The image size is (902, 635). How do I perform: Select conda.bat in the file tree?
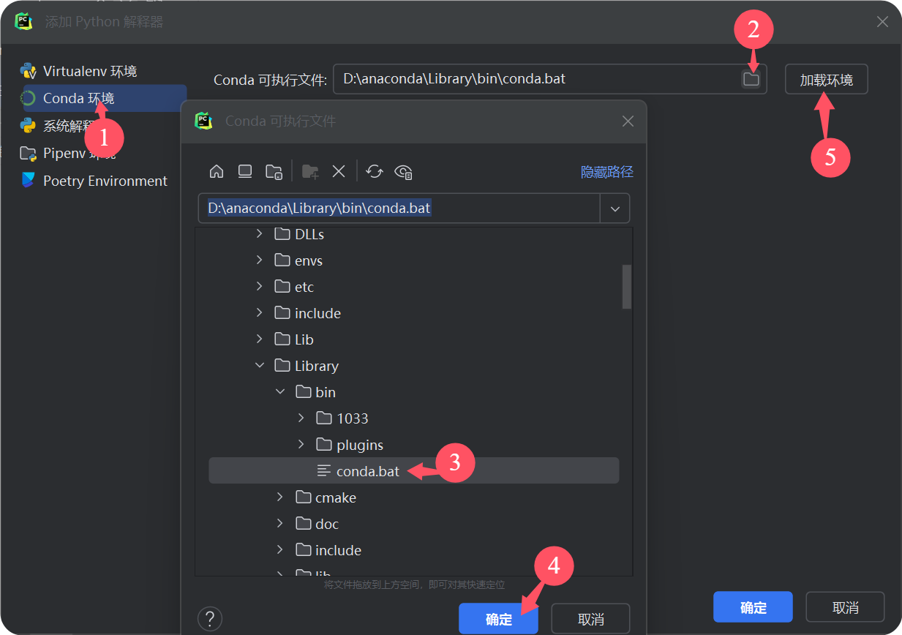[414, 471]
